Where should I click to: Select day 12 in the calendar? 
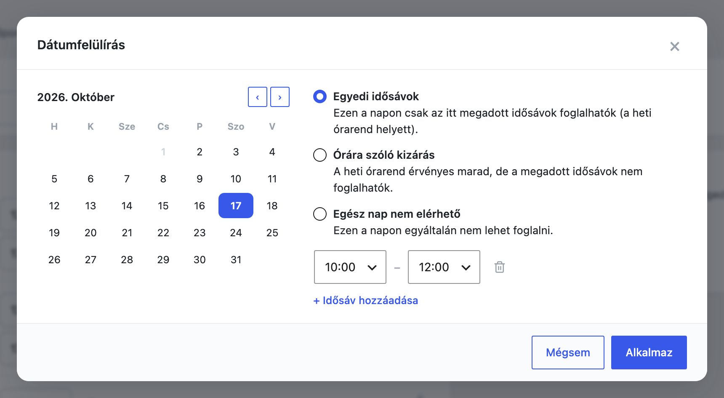[54, 206]
